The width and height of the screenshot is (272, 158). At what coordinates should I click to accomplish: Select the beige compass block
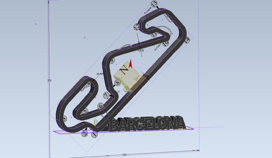tap(129, 76)
